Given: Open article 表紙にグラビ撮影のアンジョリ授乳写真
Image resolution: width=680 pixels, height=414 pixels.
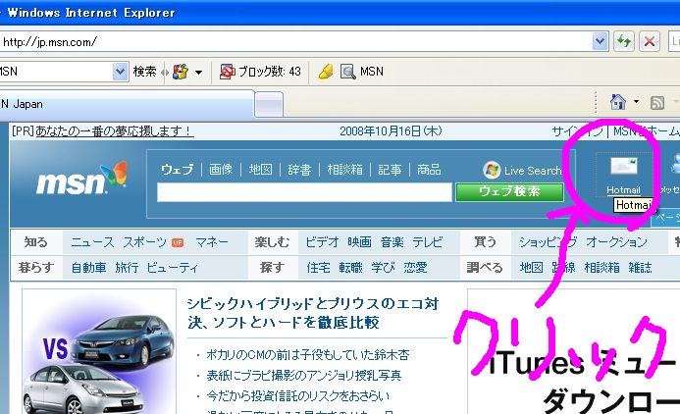Looking at the screenshot, I should coord(304,376).
